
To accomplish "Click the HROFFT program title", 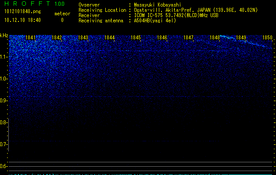I will [x=28, y=3].
